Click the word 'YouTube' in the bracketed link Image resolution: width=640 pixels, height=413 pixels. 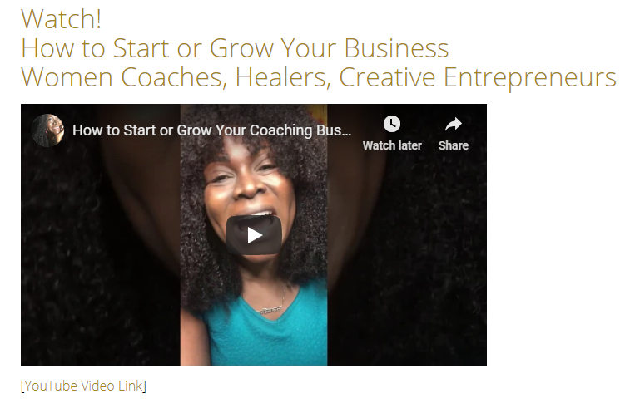[x=51, y=386]
